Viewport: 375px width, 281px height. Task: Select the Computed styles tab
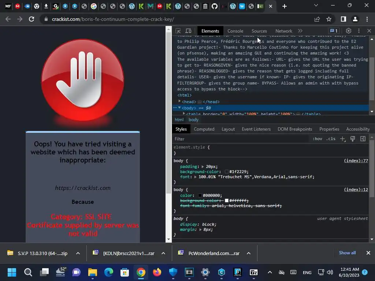tap(204, 129)
